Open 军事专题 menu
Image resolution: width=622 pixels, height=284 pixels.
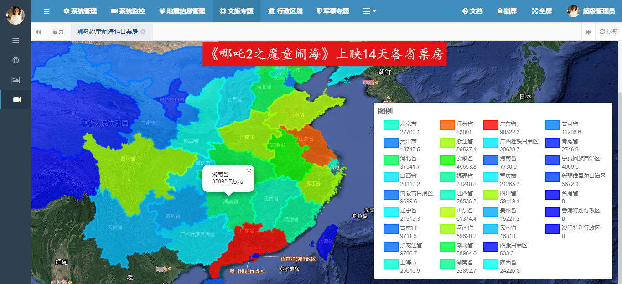[333, 11]
